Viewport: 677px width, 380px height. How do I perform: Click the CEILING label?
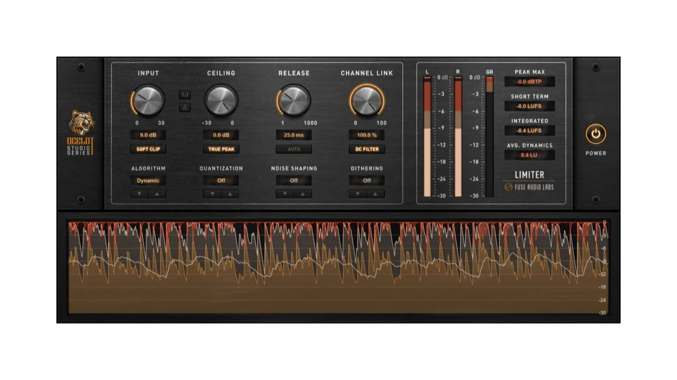pos(221,73)
